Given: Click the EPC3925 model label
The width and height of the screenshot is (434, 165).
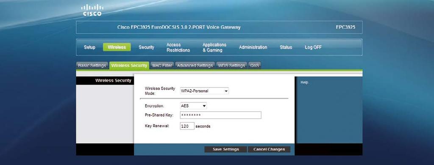Looking at the screenshot, I should click(345, 27).
